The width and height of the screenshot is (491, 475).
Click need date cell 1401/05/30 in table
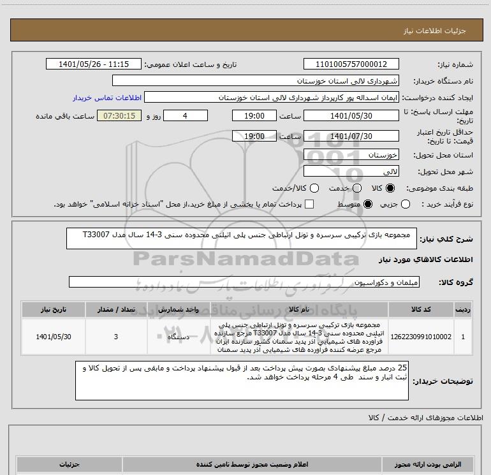click(53, 337)
